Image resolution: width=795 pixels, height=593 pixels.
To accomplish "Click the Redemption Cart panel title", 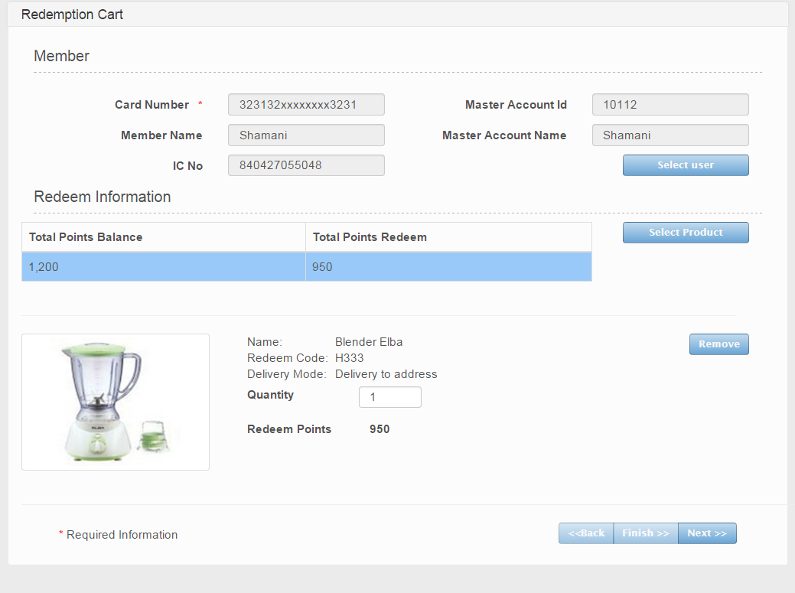I will pyautogui.click(x=72, y=15).
